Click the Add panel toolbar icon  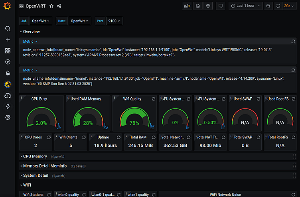(x=187, y=6)
